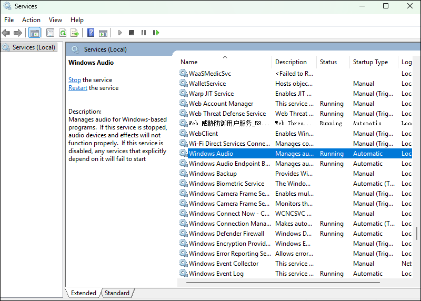Click gear icon beside WalletService
Viewport: 421px width, 301px height.
pos(183,83)
